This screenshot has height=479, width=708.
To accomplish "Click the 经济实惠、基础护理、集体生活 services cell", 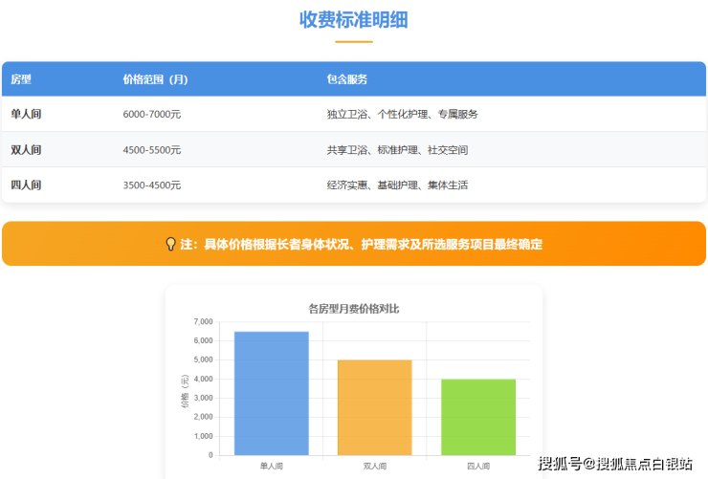I will point(397,185).
